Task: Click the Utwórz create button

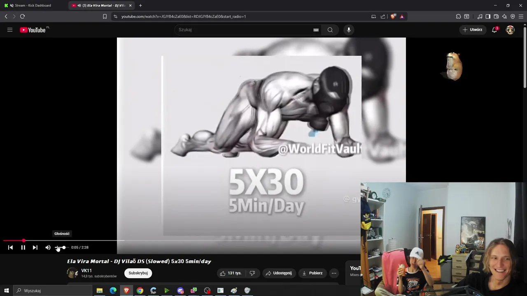Action: (x=472, y=30)
